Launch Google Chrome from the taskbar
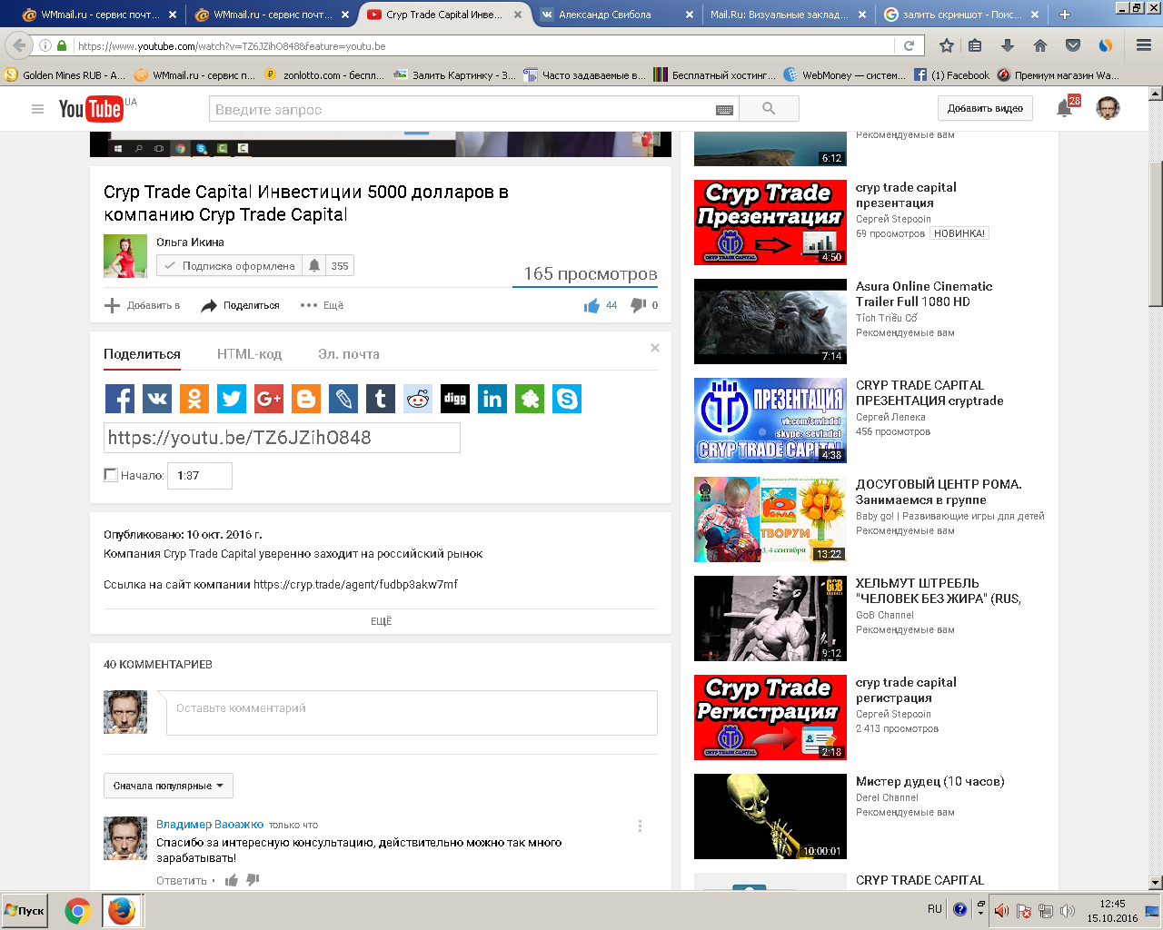Screen dimensions: 1163x930 [x=78, y=911]
